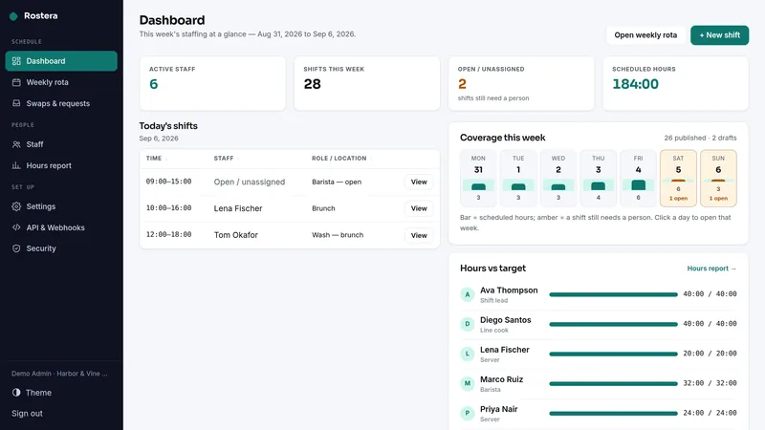Screen dimensions: 765x430
Task: Click the Sep 6, 2026 date text
Action: [x=159, y=139]
